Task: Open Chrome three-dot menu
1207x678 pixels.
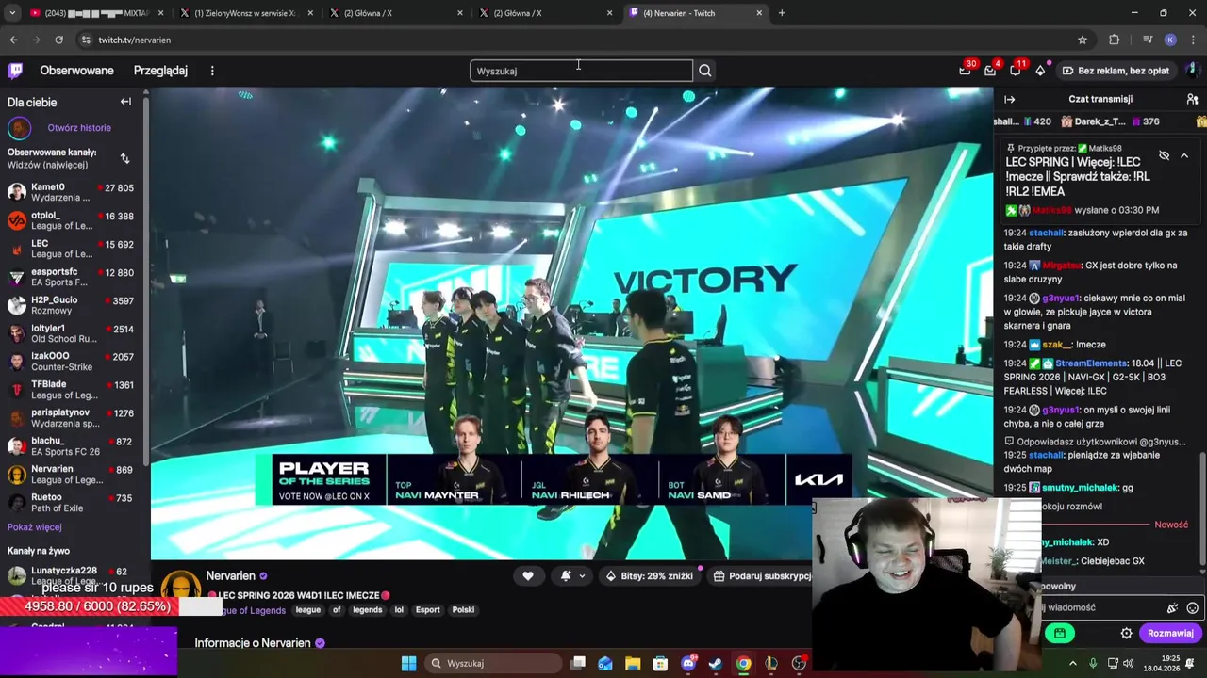Action: [x=1193, y=40]
